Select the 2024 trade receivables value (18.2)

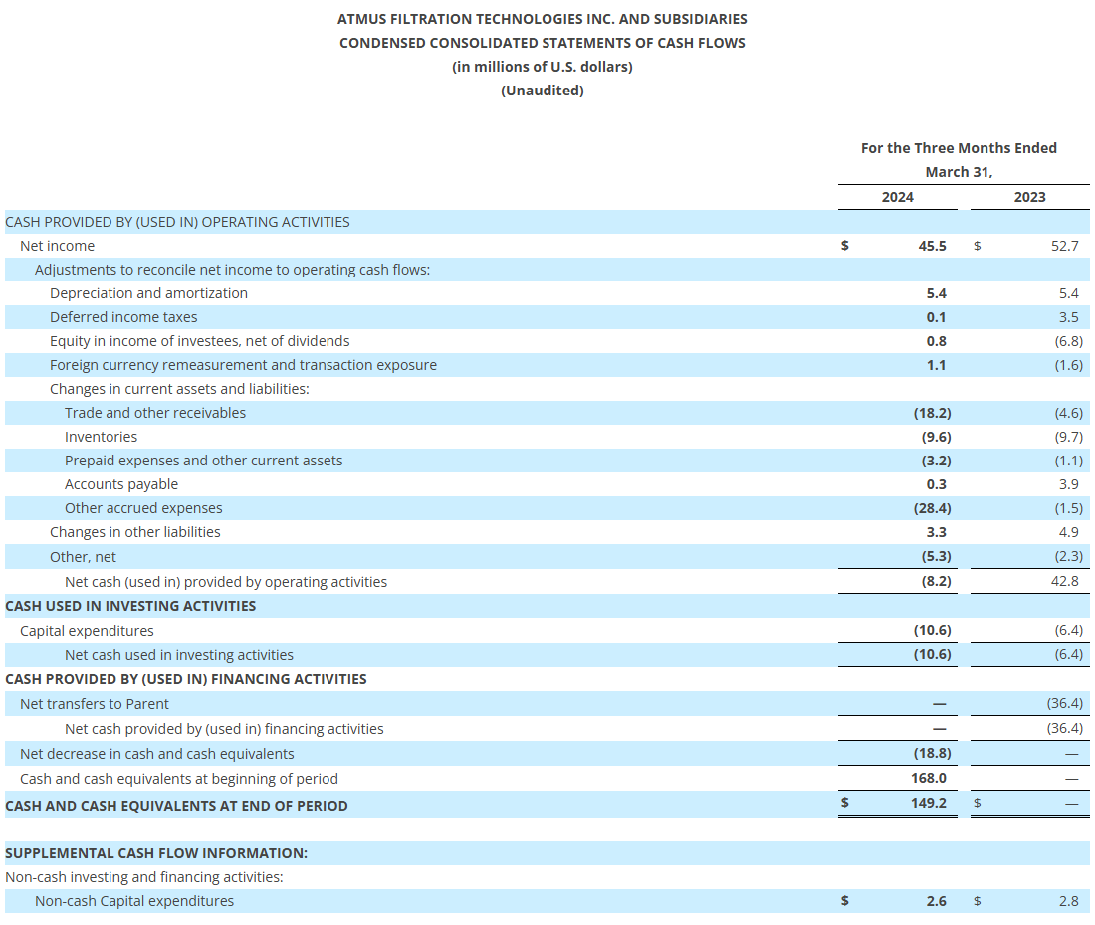tap(932, 413)
